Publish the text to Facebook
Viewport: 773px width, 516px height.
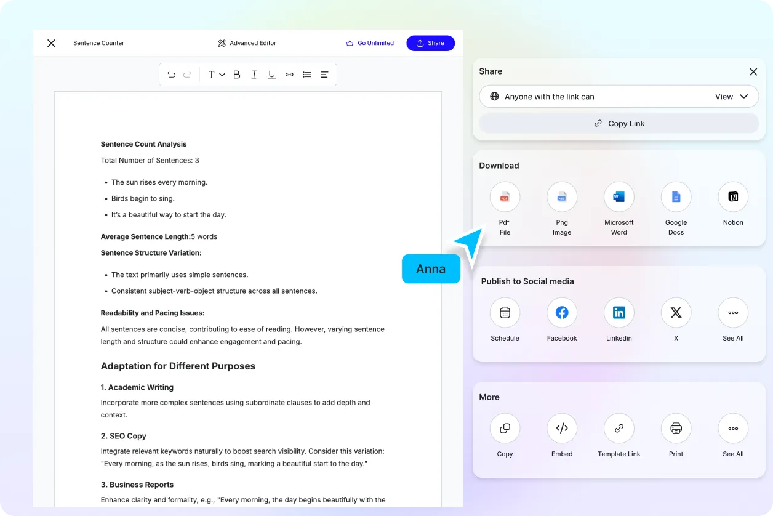561,312
